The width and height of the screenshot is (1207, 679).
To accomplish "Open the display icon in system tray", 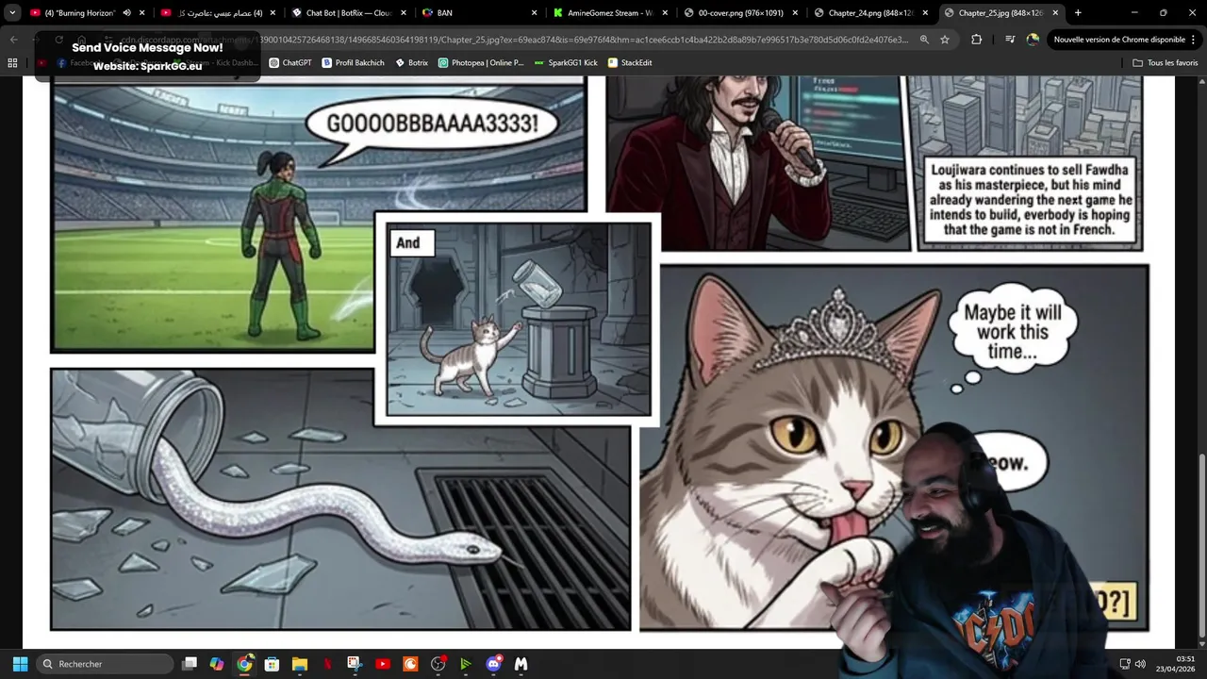I will (1125, 664).
